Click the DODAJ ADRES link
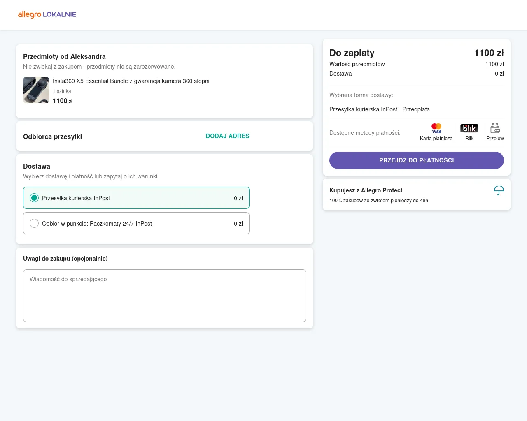Image resolution: width=527 pixels, height=421 pixels. pyautogui.click(x=228, y=136)
